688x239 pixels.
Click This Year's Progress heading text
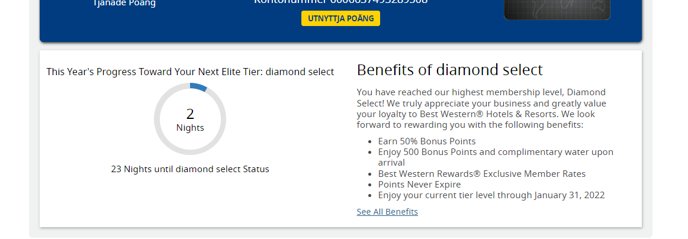[x=190, y=72]
